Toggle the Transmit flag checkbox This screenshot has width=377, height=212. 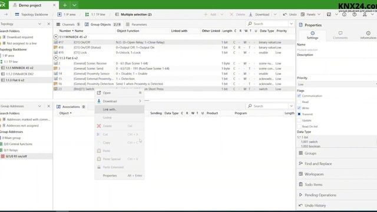tap(299, 114)
